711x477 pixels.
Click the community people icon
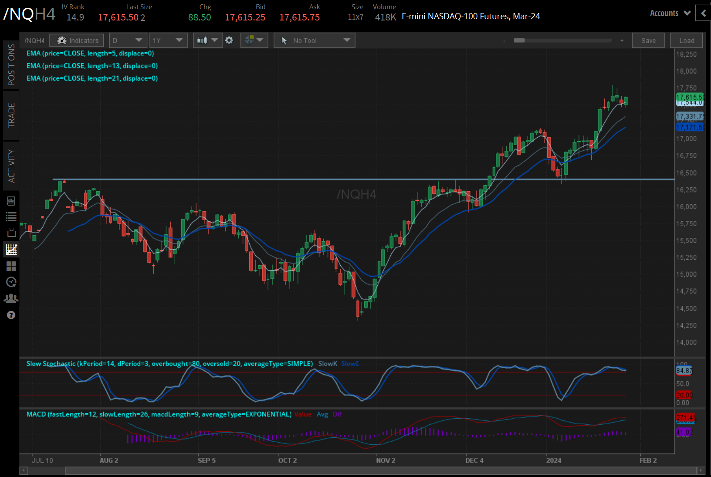11,298
